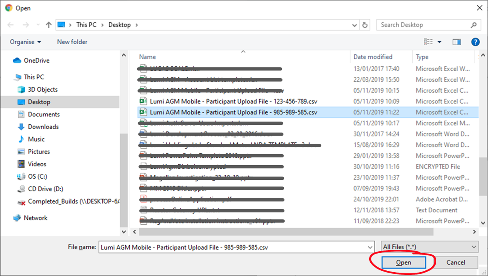Click Excel icon of 985-989-585.csv
Image resolution: width=488 pixels, height=276 pixels.
143,112
